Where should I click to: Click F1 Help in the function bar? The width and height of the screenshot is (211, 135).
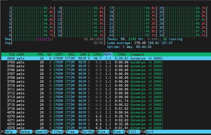[9, 132]
